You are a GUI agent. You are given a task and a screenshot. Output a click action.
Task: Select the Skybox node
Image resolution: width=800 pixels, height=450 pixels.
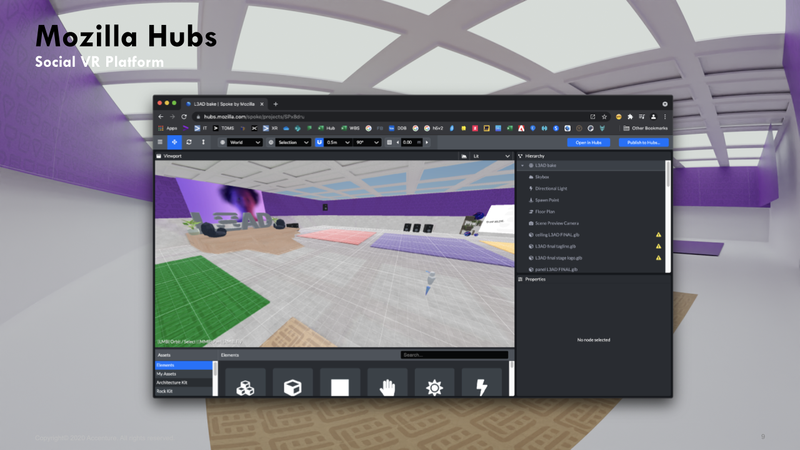click(591, 177)
